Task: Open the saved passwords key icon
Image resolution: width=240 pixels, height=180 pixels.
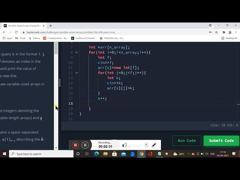Action: (x=210, y=32)
